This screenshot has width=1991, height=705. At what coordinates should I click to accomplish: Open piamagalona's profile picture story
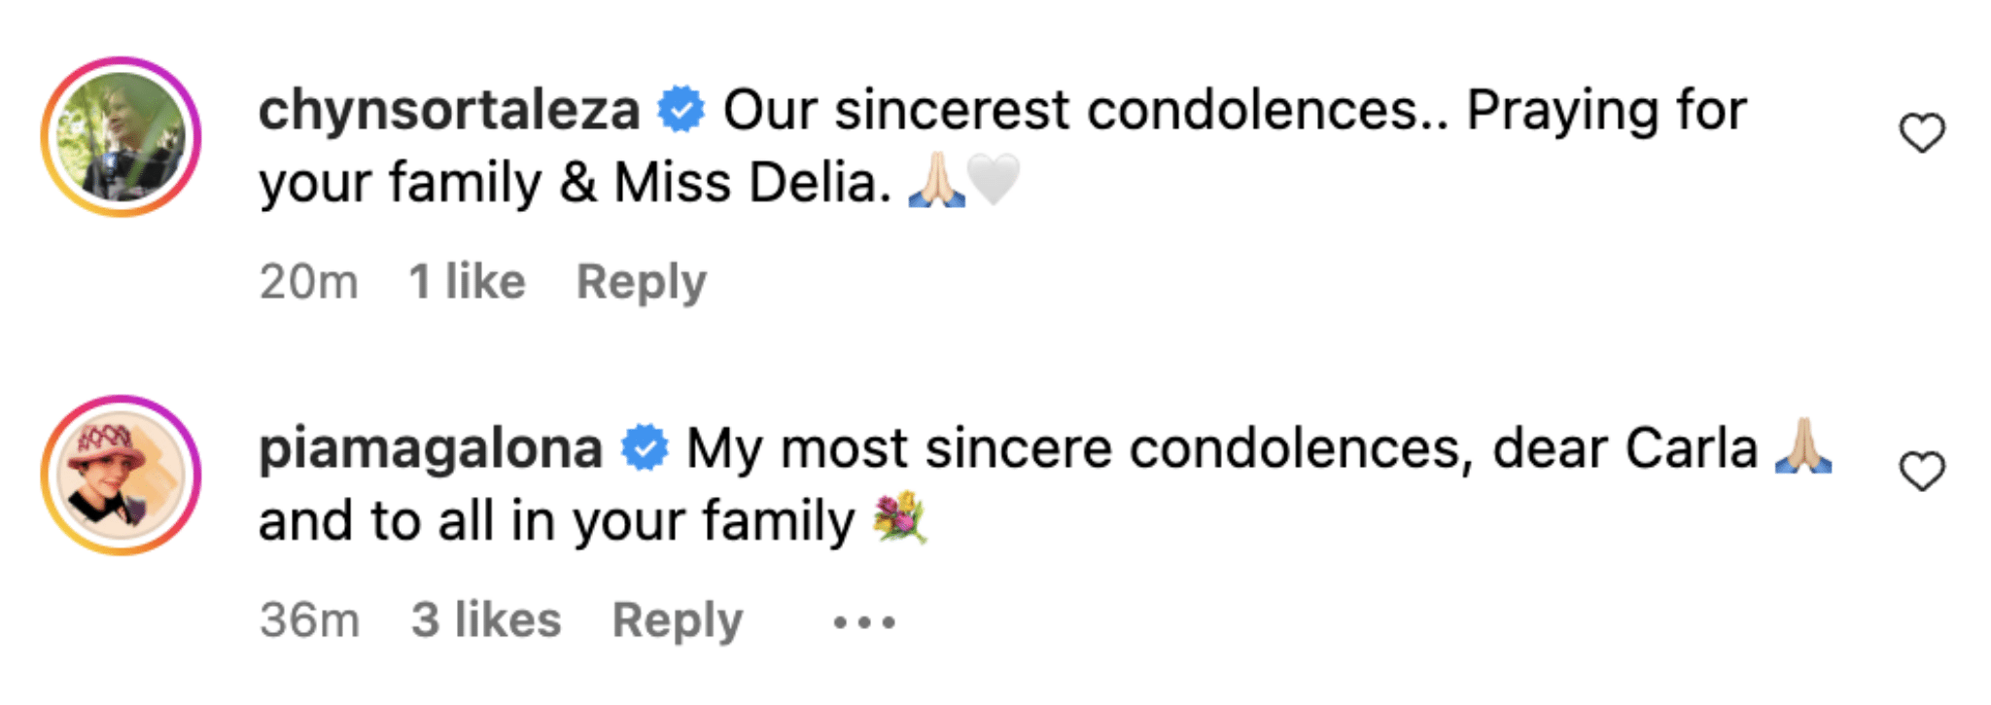[121, 476]
